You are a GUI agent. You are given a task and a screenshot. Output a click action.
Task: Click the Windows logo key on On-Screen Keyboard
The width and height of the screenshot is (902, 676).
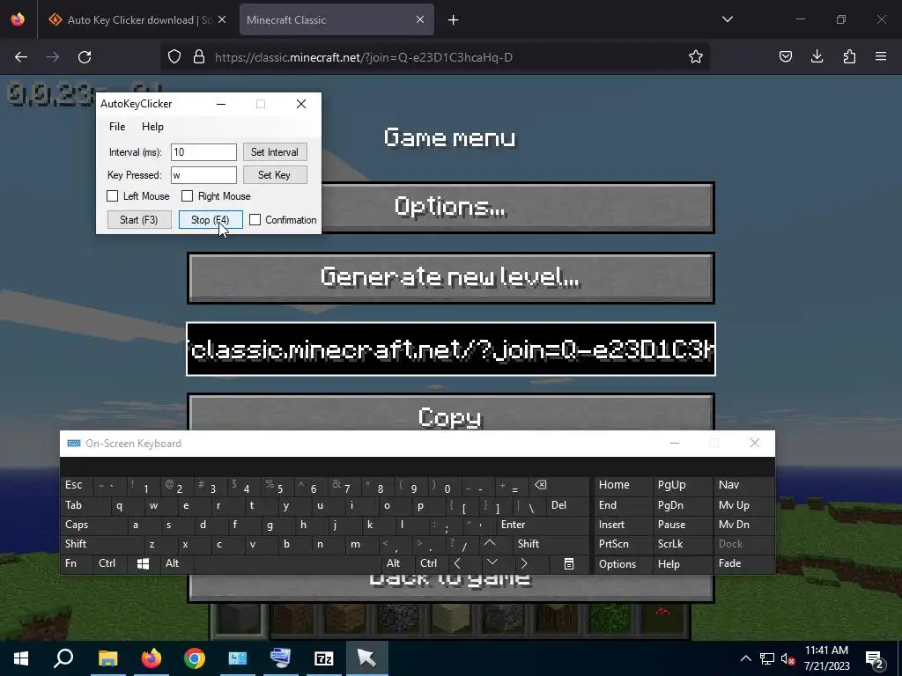[144, 564]
